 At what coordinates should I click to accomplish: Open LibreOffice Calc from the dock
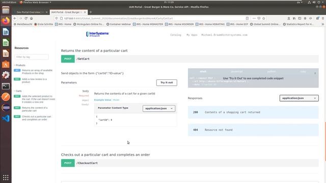[6, 43]
